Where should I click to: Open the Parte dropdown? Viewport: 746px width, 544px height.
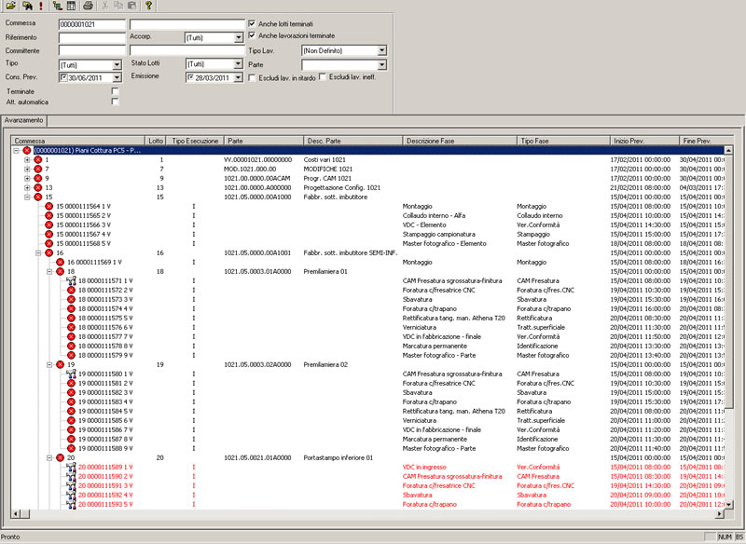[382, 65]
